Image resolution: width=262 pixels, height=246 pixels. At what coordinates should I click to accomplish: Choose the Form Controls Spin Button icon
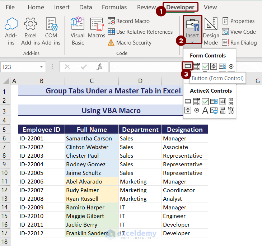tap(214, 66)
